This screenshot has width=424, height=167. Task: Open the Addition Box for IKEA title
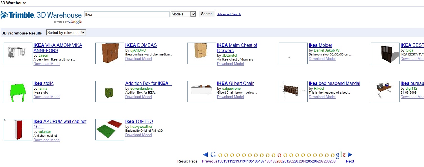pyautogui.click(x=148, y=83)
